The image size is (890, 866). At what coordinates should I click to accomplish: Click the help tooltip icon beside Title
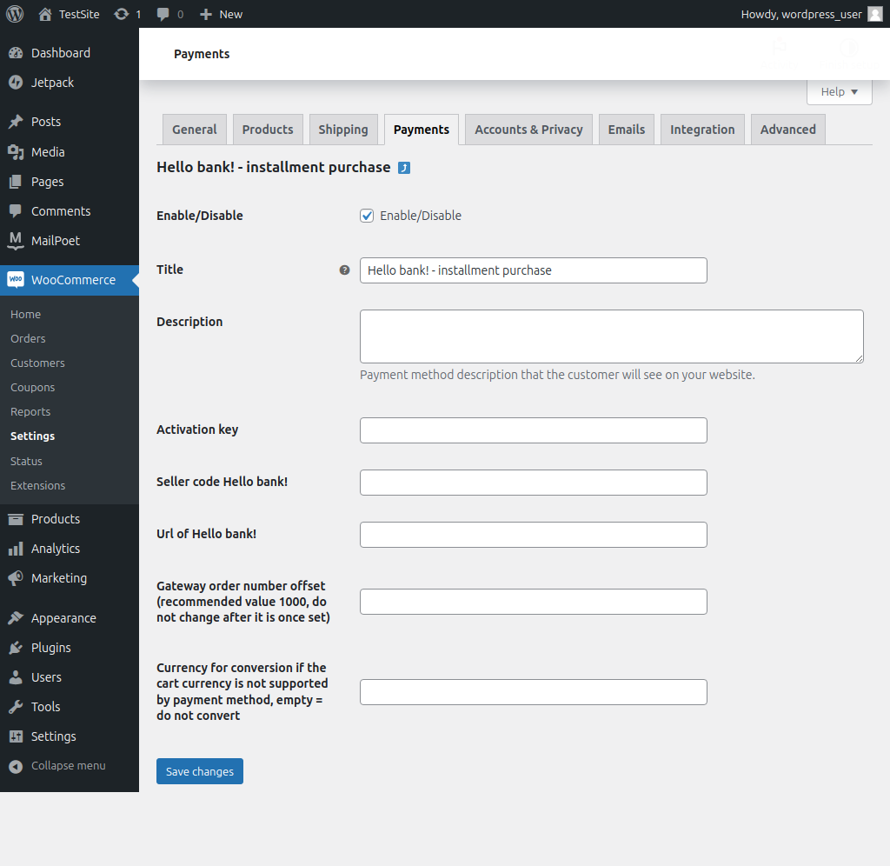pyautogui.click(x=344, y=270)
